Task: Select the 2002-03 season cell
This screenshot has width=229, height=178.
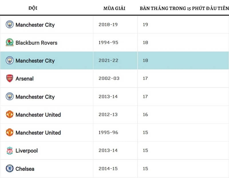Action: [108, 79]
